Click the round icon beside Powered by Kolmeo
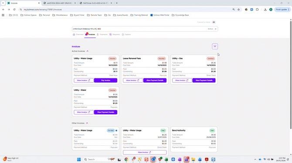This screenshot has width=292, height=163. (x=214, y=22)
